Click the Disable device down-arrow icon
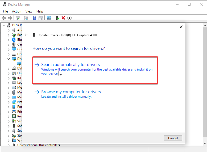The image size is (207, 152). point(69,18)
